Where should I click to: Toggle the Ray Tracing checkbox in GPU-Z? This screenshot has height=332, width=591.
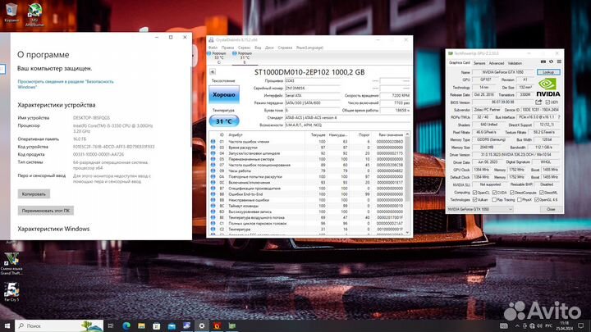click(494, 199)
